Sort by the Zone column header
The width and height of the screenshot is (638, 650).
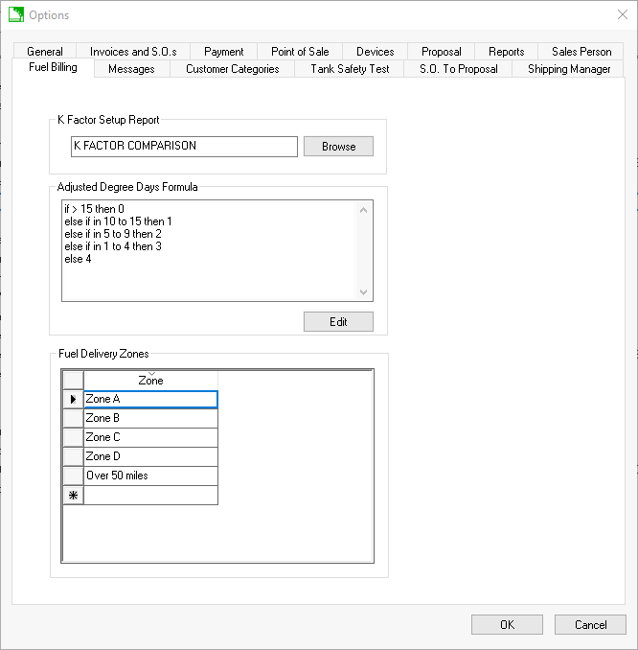point(150,381)
